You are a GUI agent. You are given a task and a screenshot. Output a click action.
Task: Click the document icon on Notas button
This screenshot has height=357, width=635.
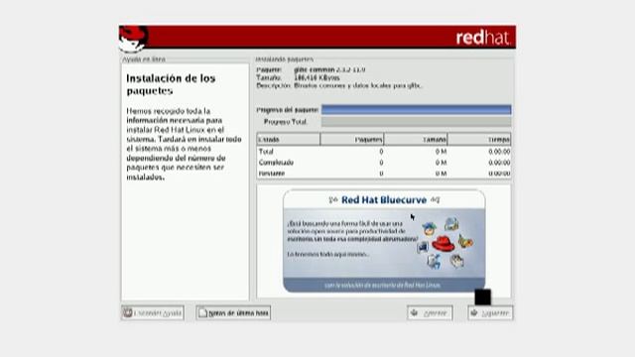[x=202, y=313]
